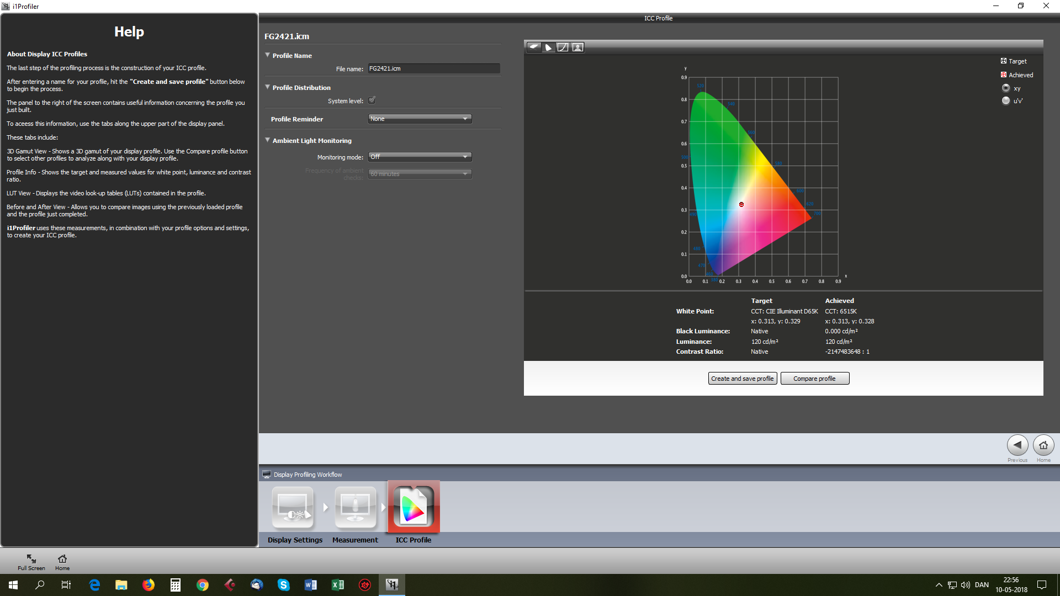Open the 3D Gamut View tab icon
Screen dimensions: 1060x596
(534, 47)
